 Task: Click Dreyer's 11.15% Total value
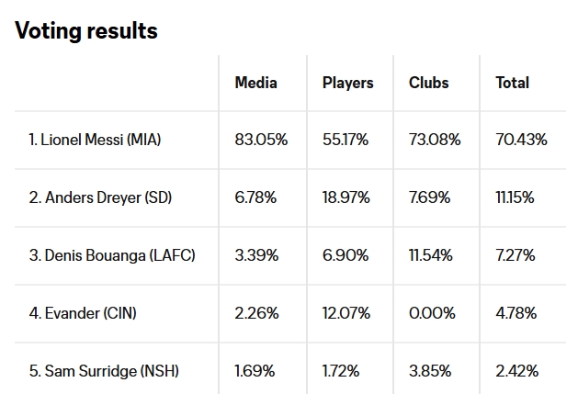pyautogui.click(x=515, y=197)
